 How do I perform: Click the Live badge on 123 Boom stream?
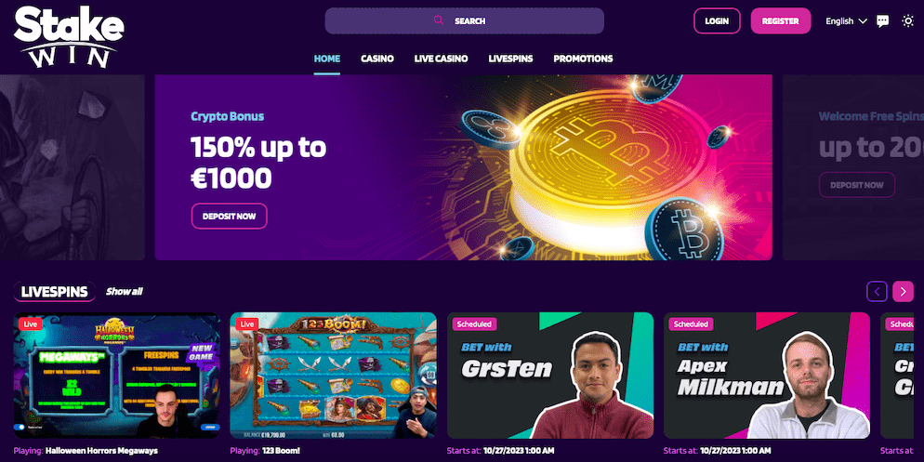[247, 324]
